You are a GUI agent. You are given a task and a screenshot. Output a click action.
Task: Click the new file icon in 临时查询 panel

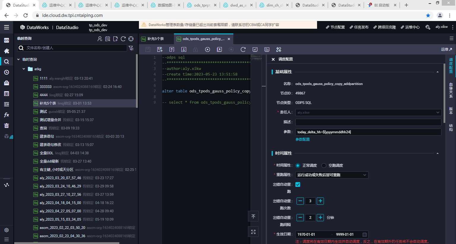click(x=115, y=39)
